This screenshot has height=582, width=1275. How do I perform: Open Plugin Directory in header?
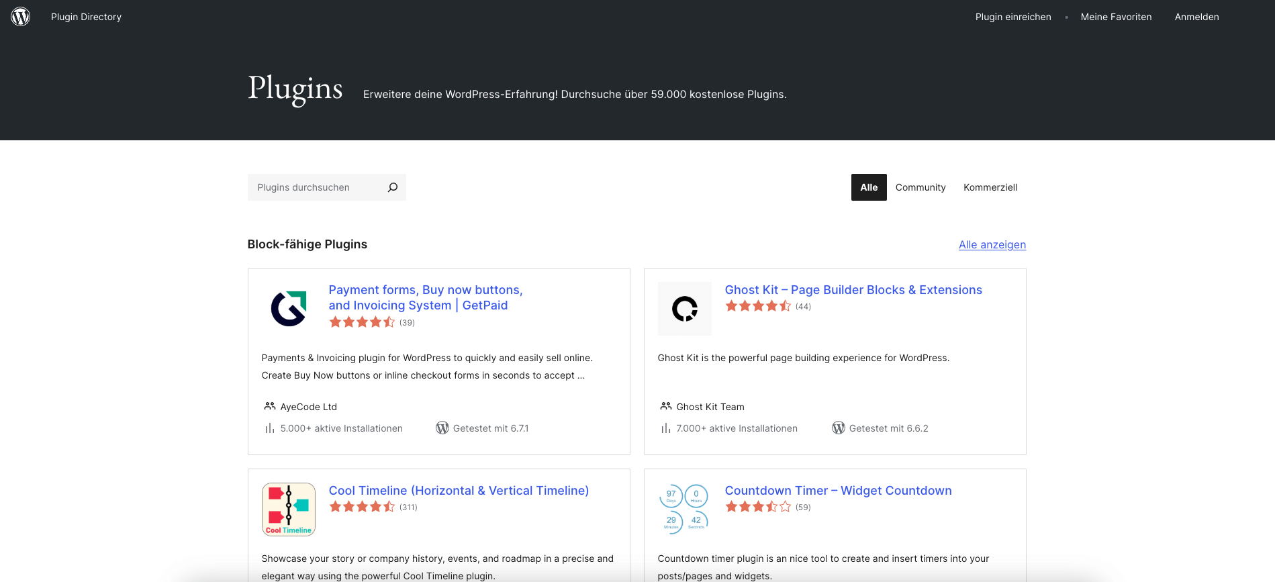[x=86, y=17]
